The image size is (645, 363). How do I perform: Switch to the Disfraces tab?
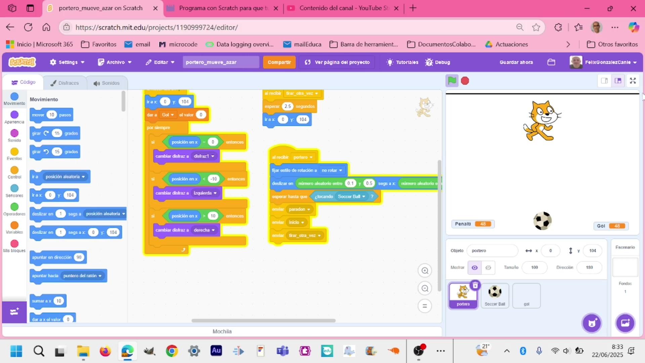(x=64, y=83)
